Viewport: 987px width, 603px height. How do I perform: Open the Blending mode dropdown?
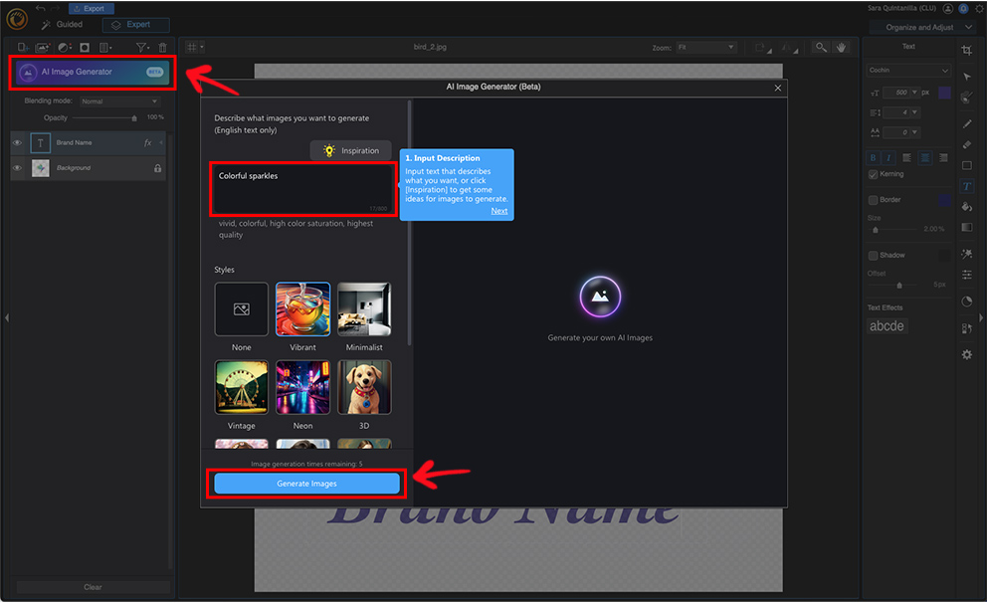click(x=119, y=100)
